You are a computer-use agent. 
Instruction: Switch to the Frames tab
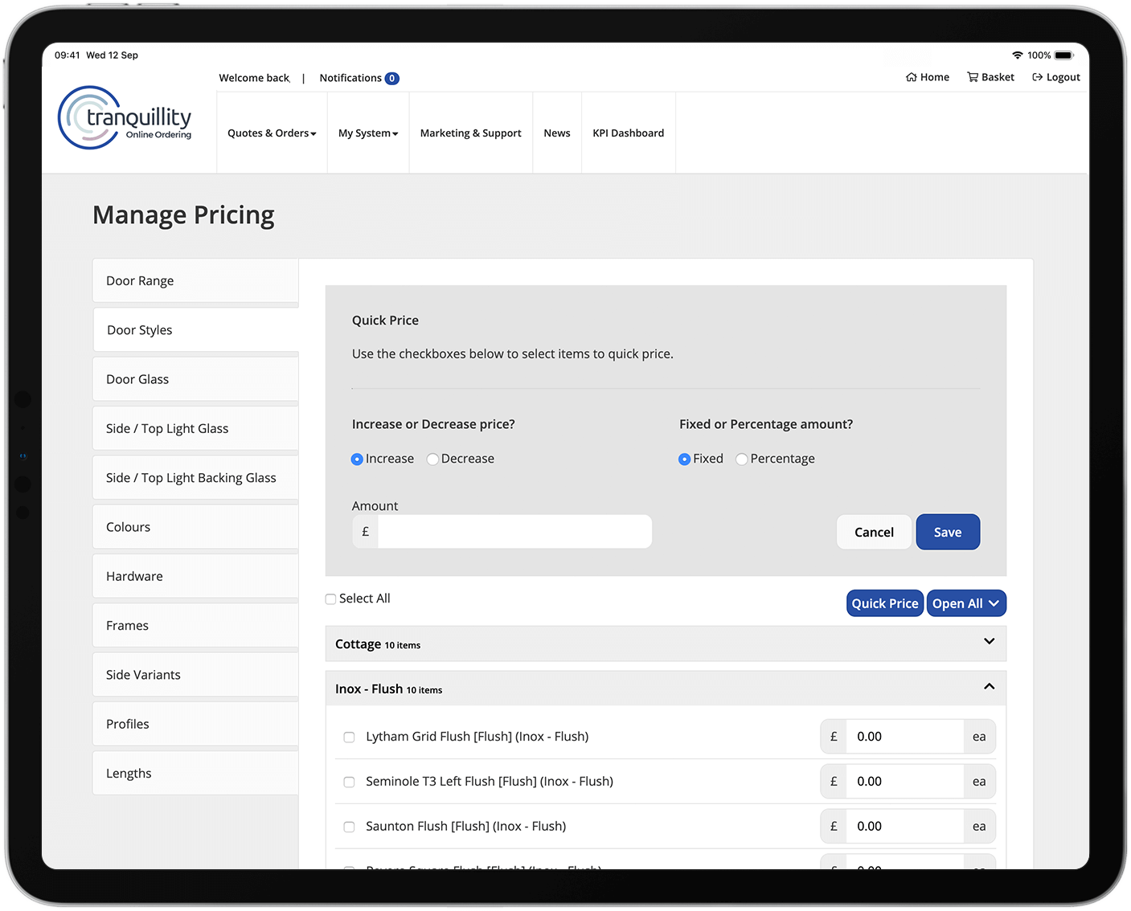pyautogui.click(x=195, y=626)
